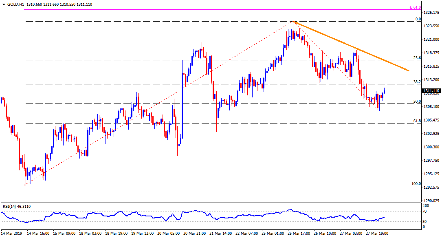Click the 23.6 Fibonacci level label
This screenshot has height=238, width=442.
click(x=417, y=58)
